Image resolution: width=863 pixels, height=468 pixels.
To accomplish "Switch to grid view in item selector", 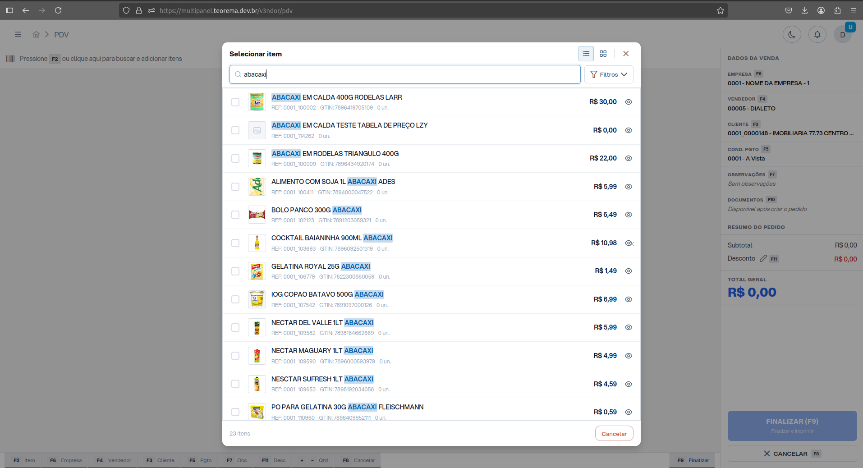I will [x=603, y=54].
